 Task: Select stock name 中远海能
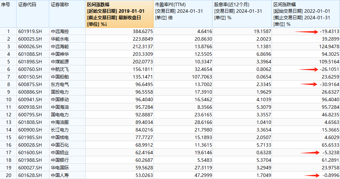click(60, 46)
